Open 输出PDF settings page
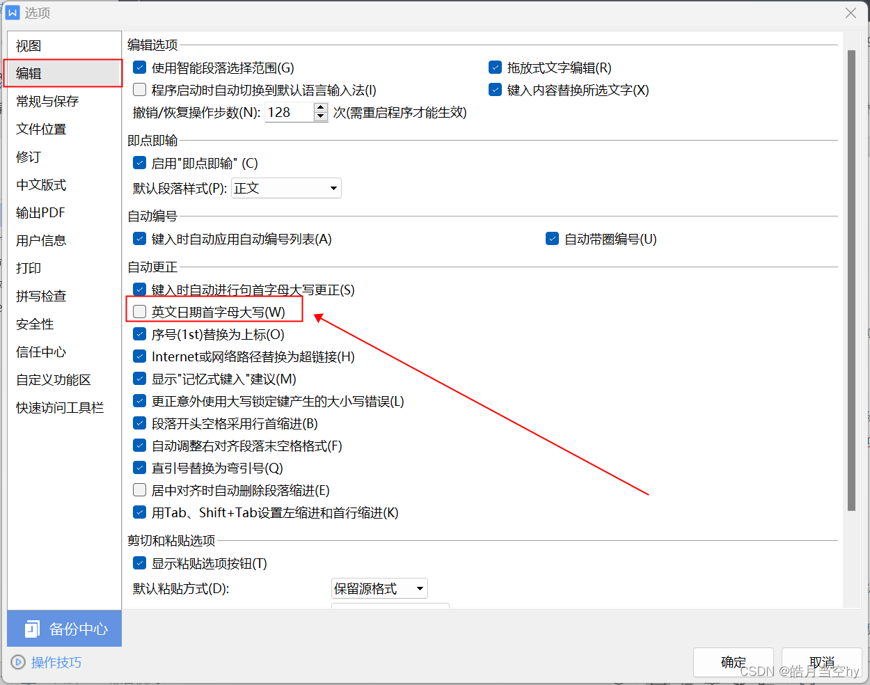Image resolution: width=870 pixels, height=685 pixels. click(64, 212)
